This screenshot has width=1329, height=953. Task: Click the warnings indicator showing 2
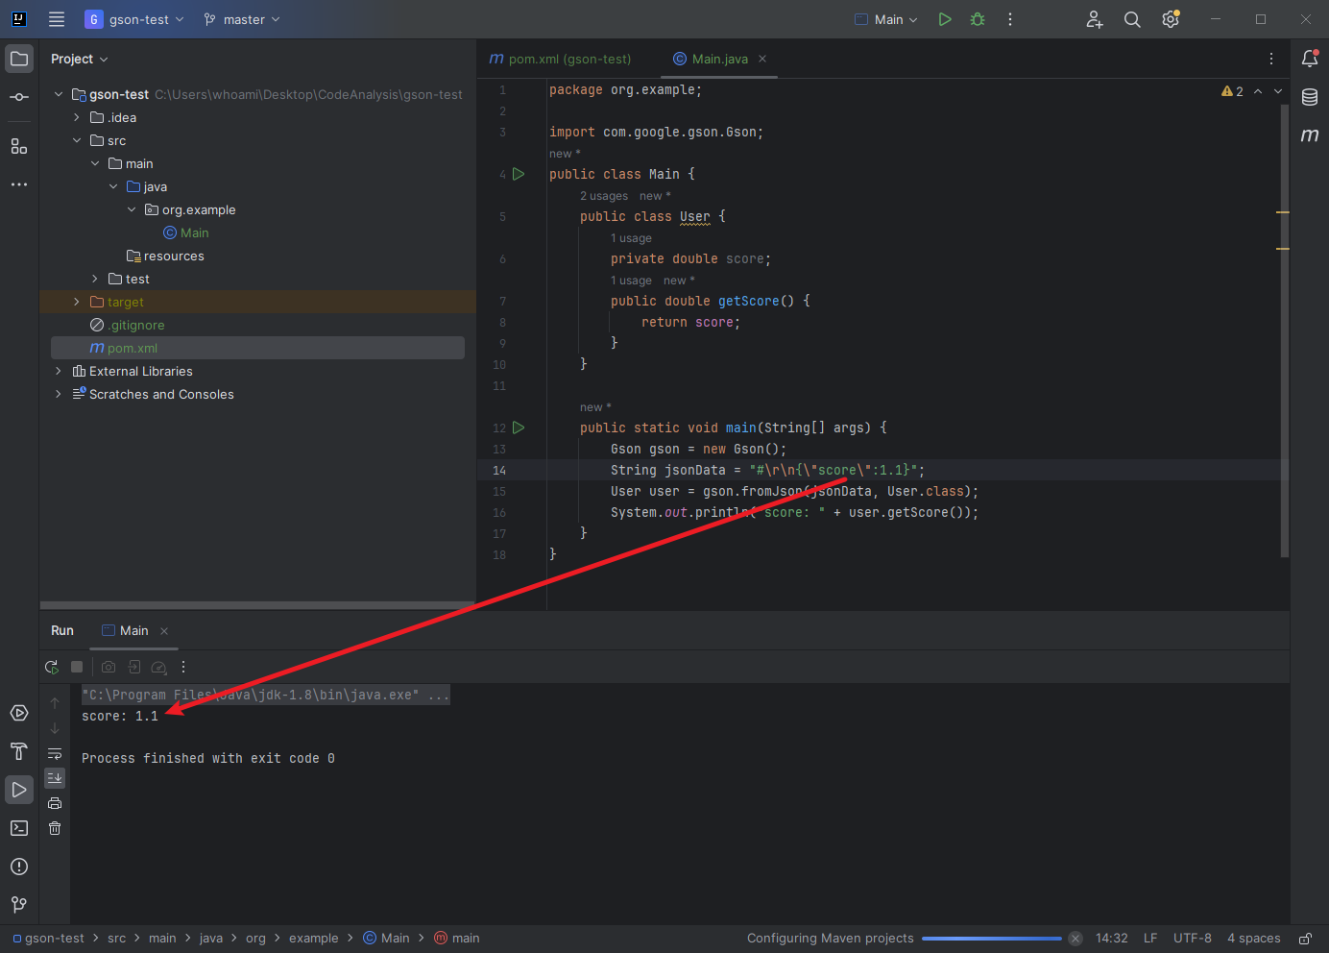[1232, 91]
